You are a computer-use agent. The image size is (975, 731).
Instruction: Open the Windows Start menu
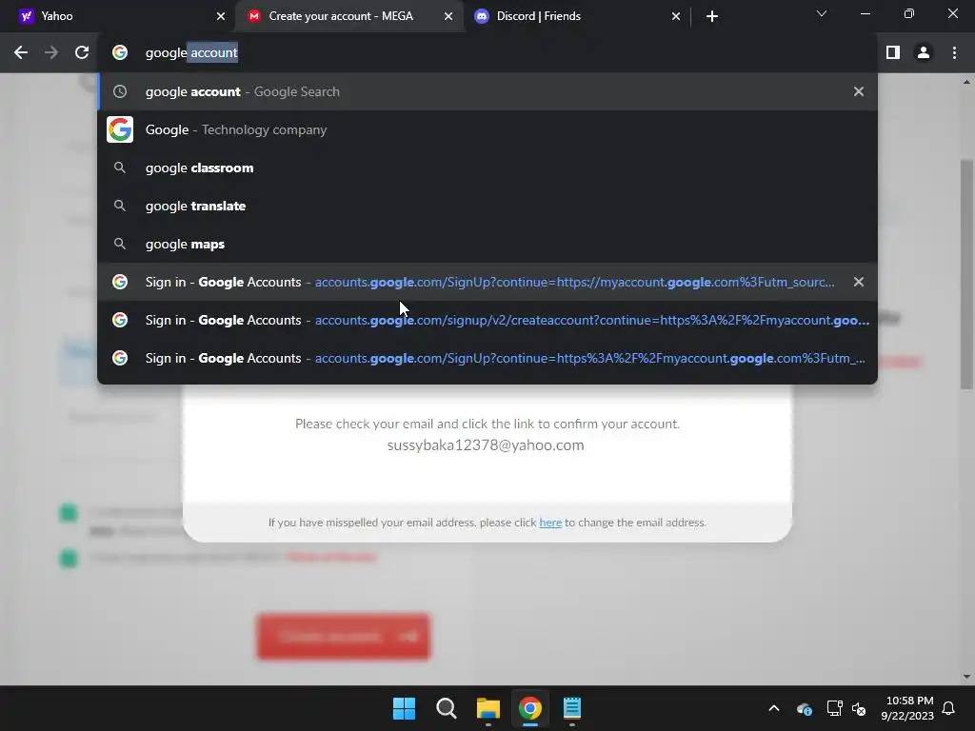tap(404, 708)
